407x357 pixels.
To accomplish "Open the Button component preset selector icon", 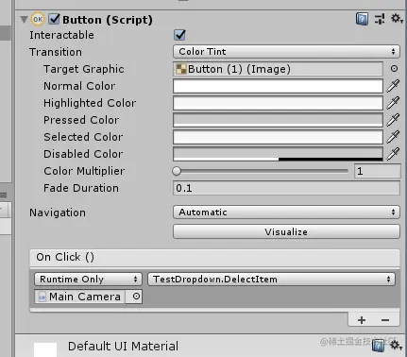I will 380,19.
